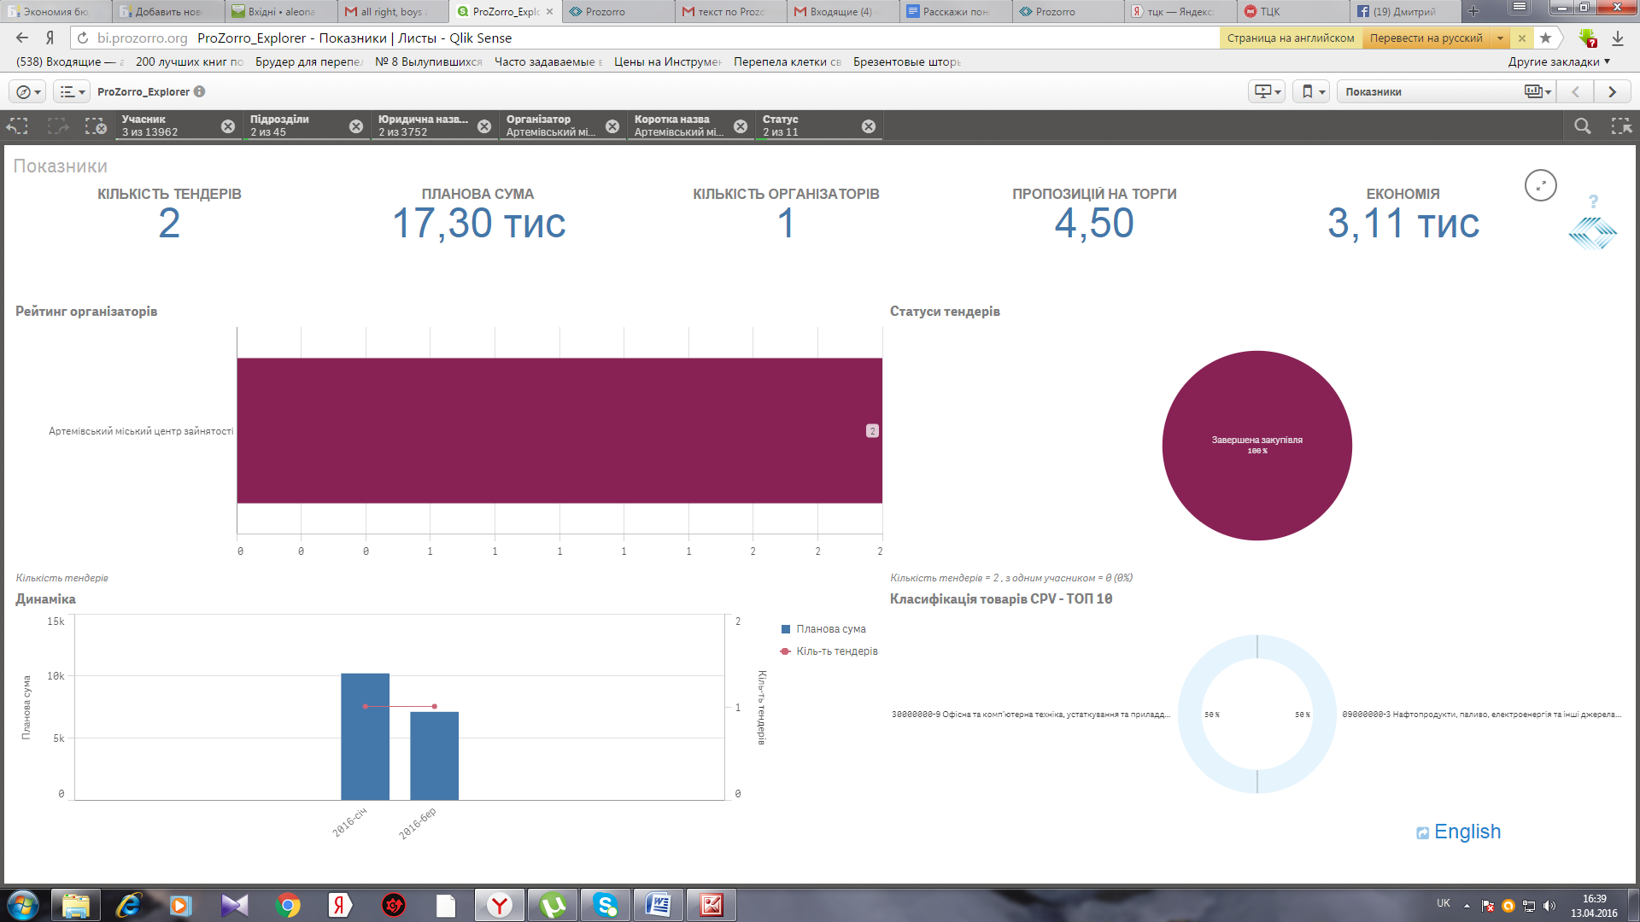This screenshot has height=922, width=1640.
Task: Remove the Учасник selection filter
Action: tap(228, 126)
